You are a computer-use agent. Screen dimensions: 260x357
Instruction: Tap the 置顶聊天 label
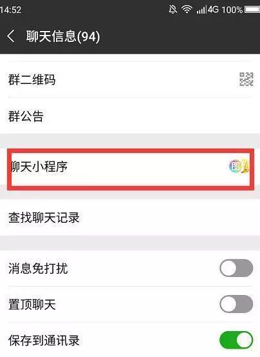(x=32, y=304)
